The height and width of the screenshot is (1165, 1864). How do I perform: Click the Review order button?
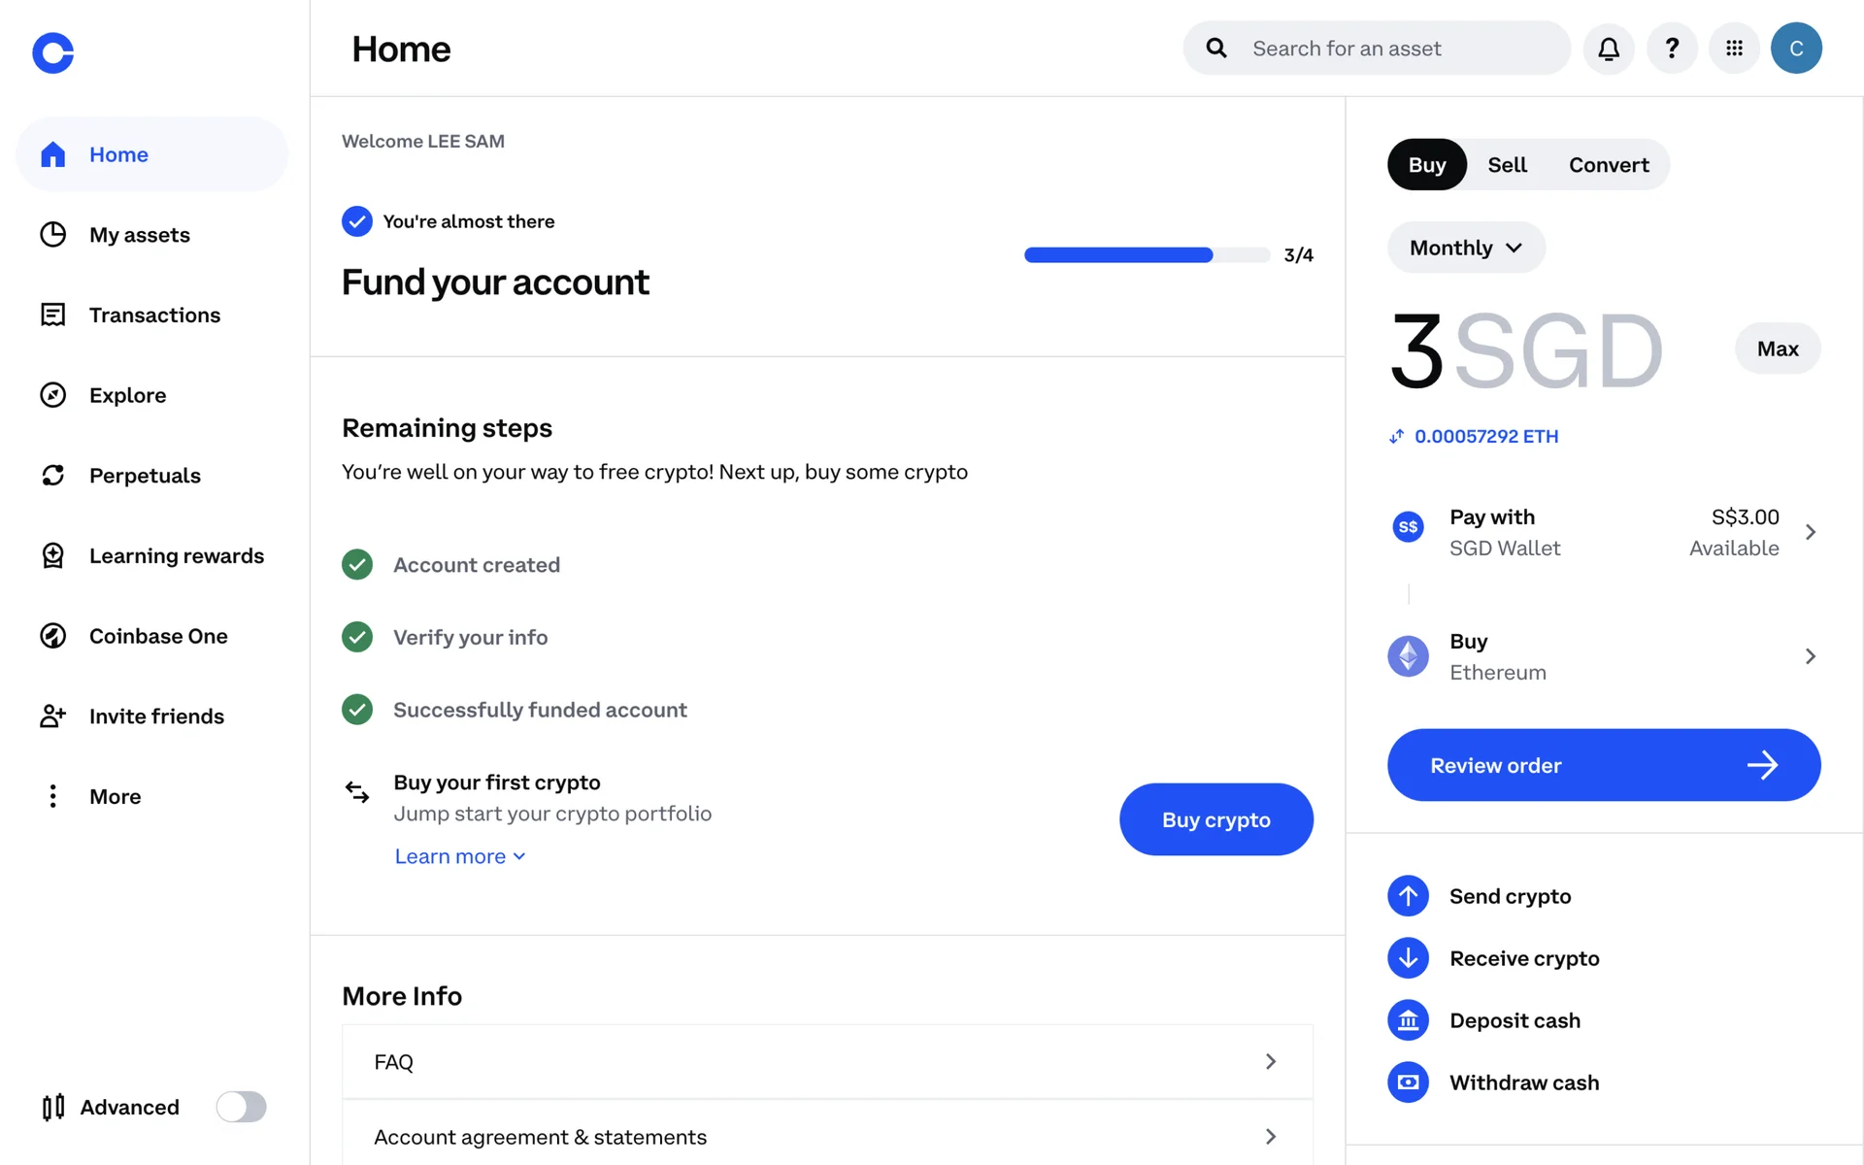click(x=1604, y=765)
